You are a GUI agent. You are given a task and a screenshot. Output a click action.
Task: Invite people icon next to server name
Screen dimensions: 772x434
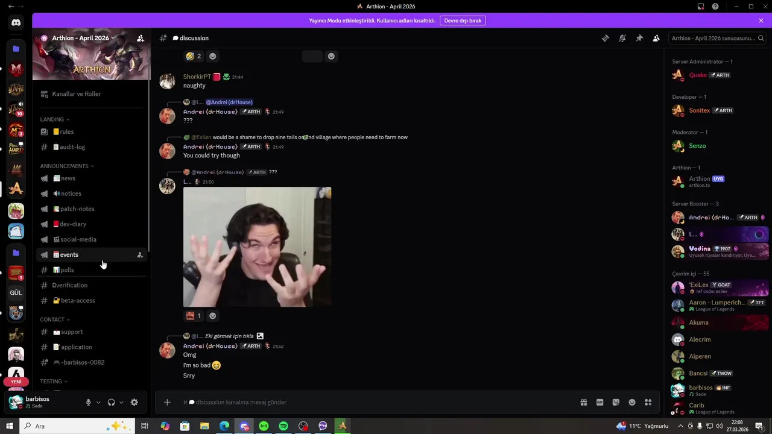click(141, 38)
